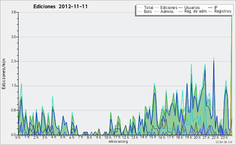
Task: Click the '10 h' x-axis tick label
Action: coord(108,138)
